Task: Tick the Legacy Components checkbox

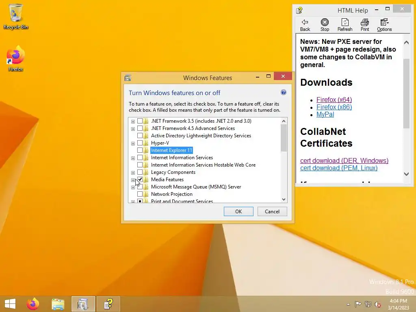Action: pos(140,172)
